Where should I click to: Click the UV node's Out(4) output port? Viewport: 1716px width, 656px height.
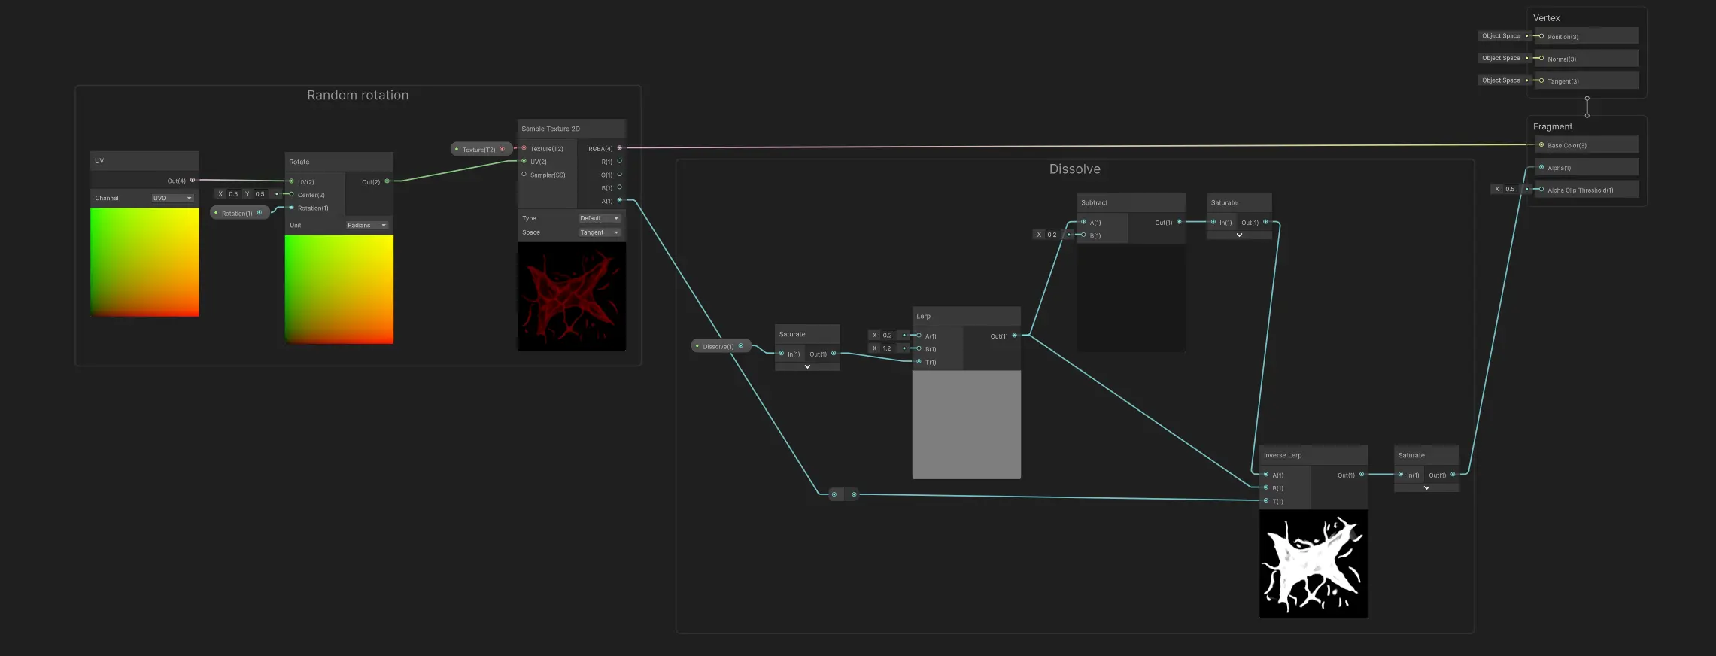coord(193,181)
